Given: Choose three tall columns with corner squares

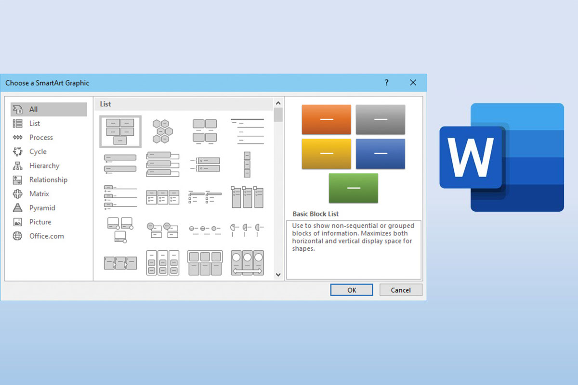Looking at the screenshot, I should pos(247,197).
